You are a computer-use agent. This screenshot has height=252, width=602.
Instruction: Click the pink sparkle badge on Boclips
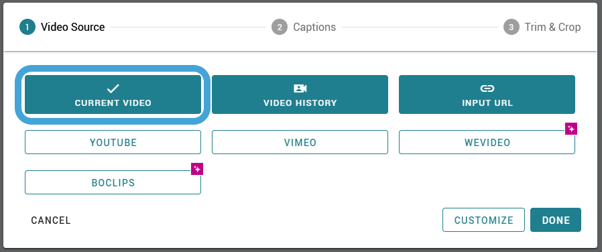[x=197, y=169]
